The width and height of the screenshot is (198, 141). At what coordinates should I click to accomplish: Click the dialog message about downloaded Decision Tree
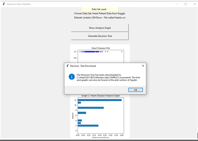click(x=108, y=77)
